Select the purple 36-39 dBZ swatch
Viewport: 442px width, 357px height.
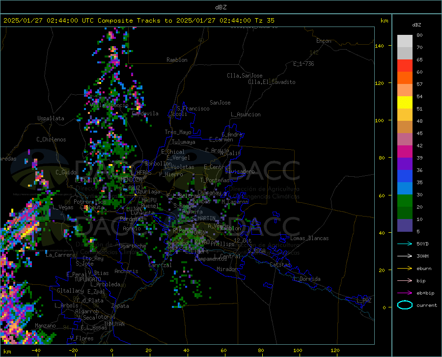click(x=405, y=164)
